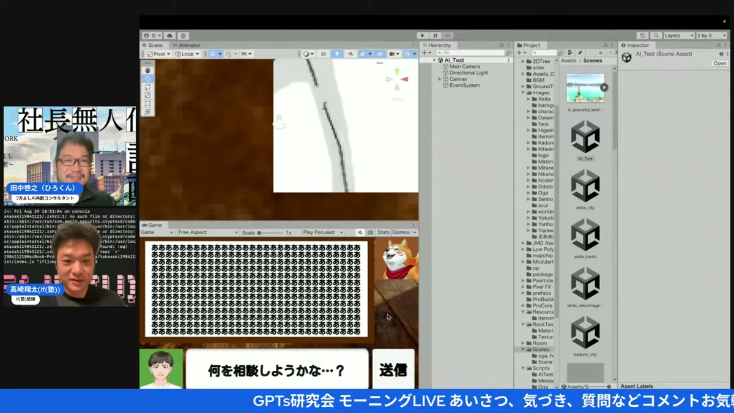The image size is (734, 413).
Task: Click the Hierarchy create plus button
Action: coord(426,53)
